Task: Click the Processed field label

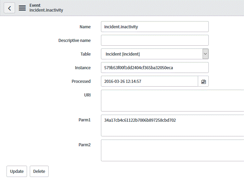Action: [x=81, y=81]
